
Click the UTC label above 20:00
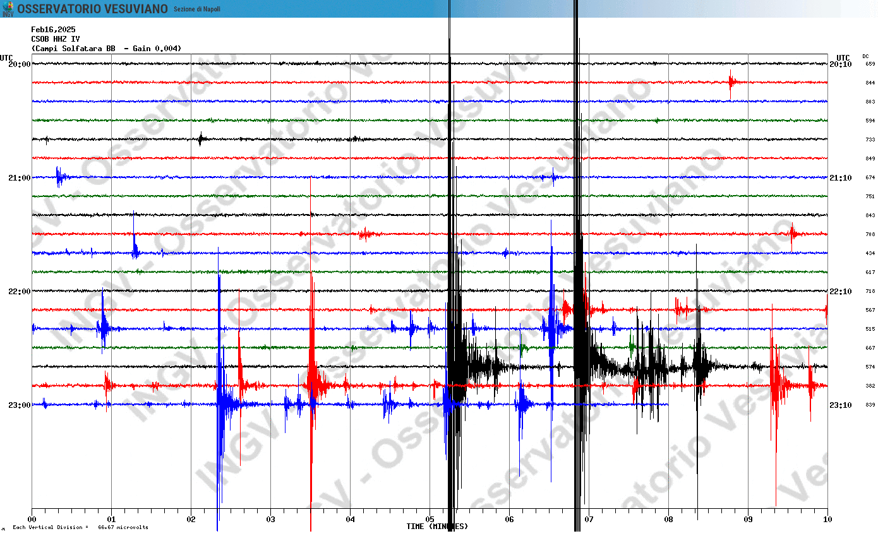pyautogui.click(x=6, y=57)
